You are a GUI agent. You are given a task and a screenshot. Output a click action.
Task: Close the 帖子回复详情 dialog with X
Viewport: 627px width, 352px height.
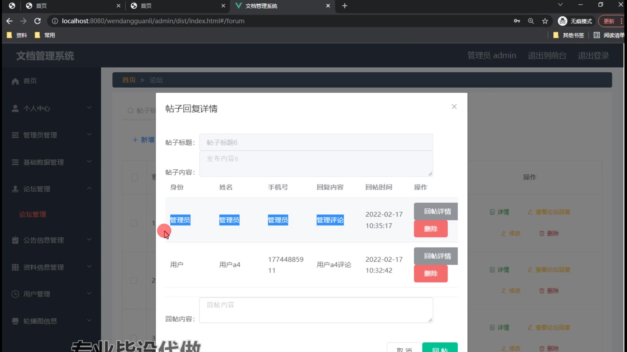pyautogui.click(x=454, y=107)
